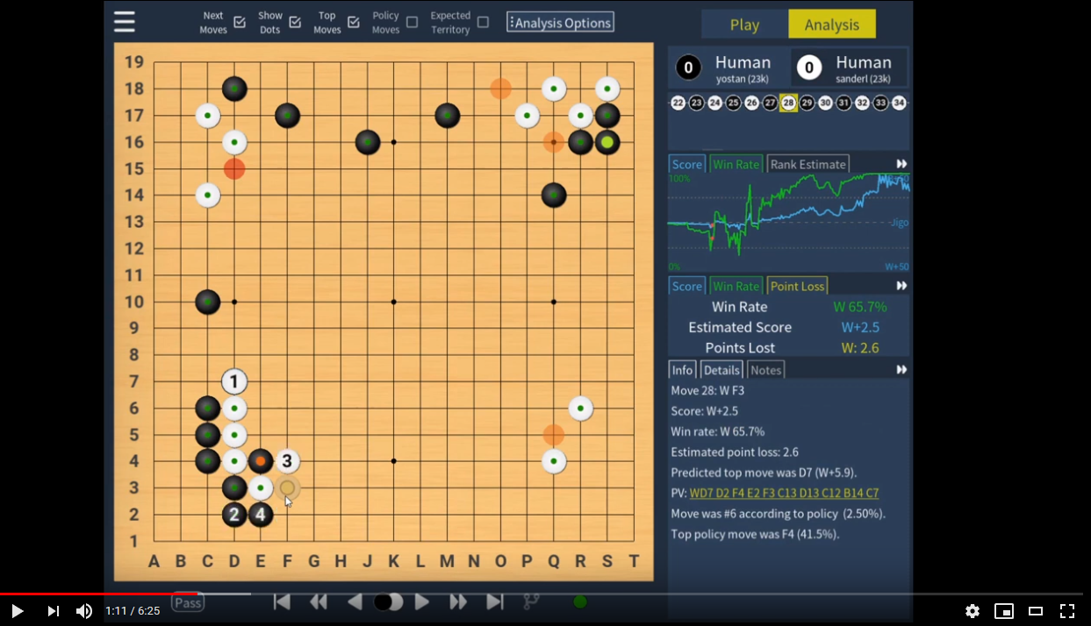
Task: Step forward one move
Action: [422, 601]
